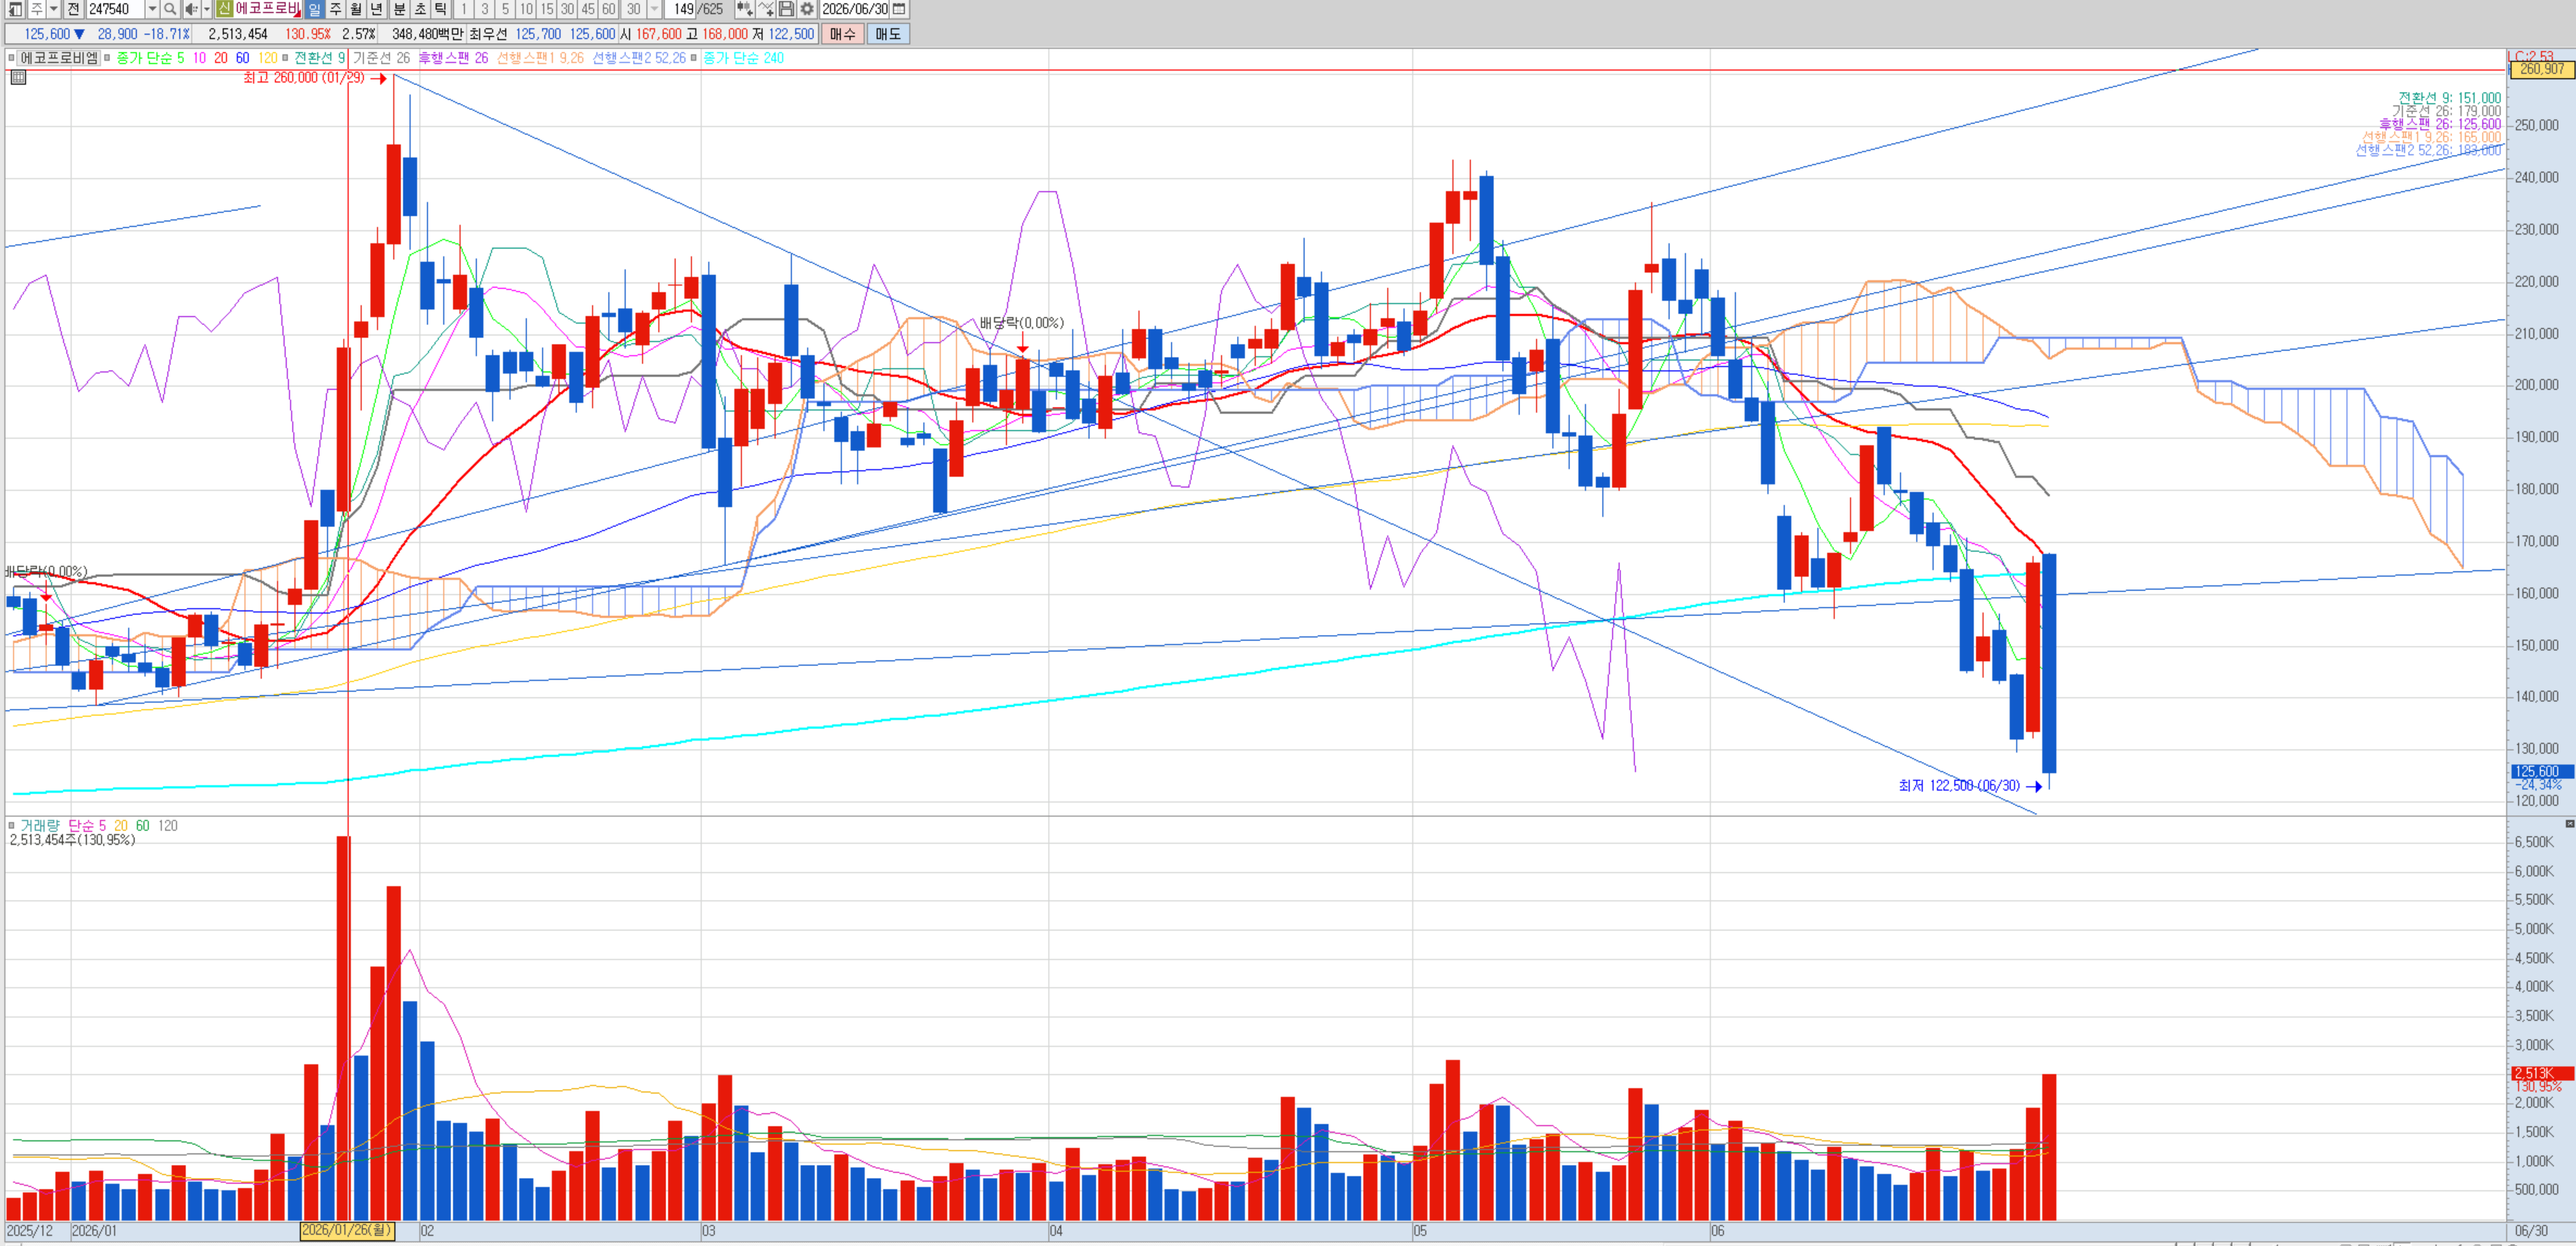Click the 에코프로비엠 legend label button
This screenshot has width=2576, height=1246.
pos(59,58)
